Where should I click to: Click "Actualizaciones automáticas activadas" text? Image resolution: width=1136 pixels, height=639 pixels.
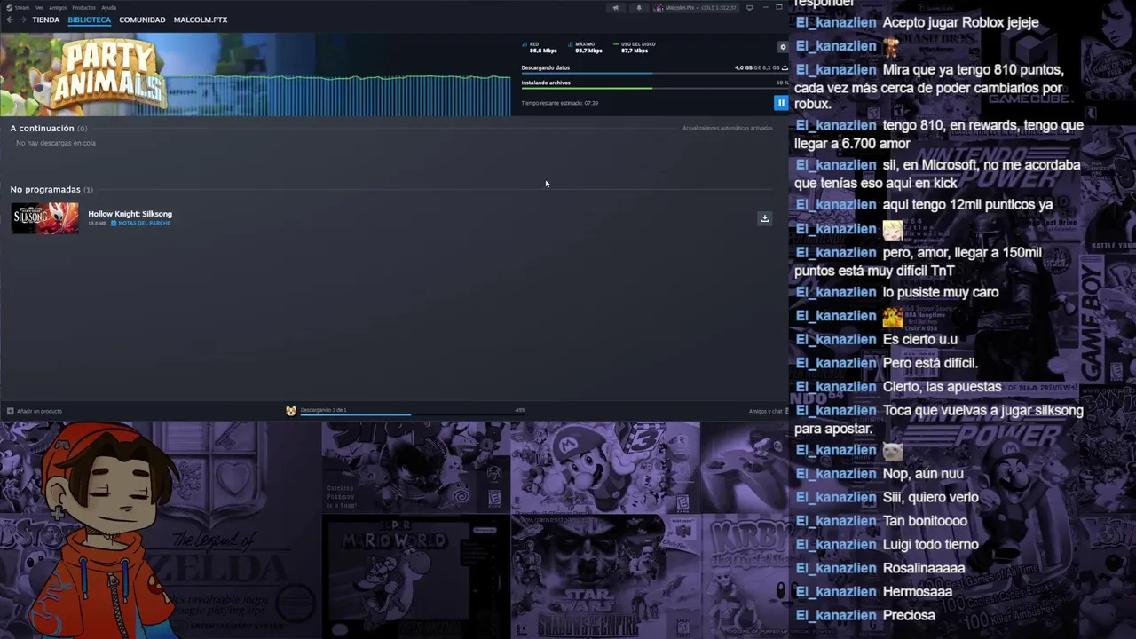tap(728, 129)
